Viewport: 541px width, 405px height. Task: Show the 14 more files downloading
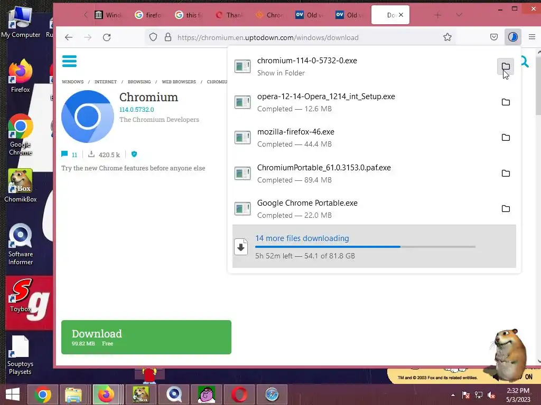click(374, 246)
